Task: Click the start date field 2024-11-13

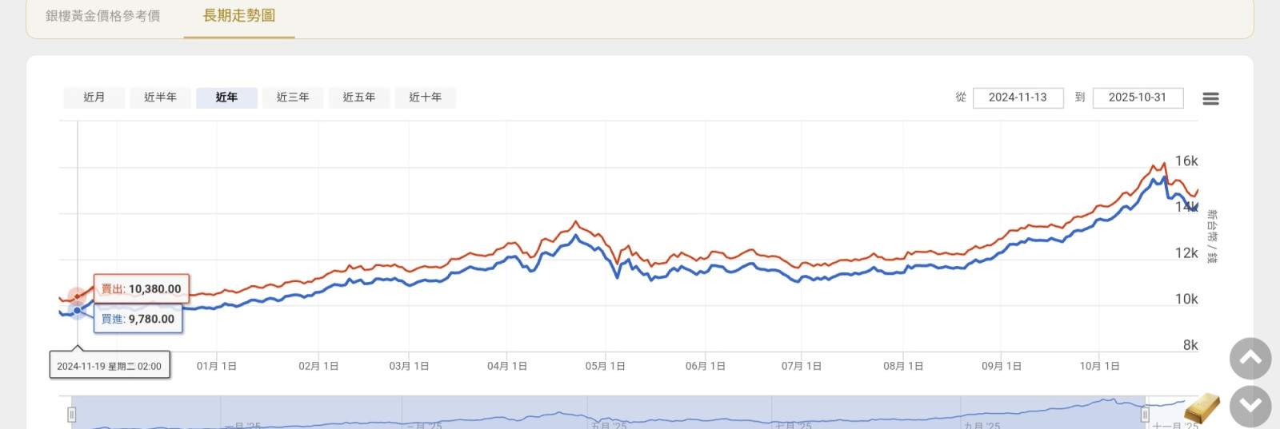Action: [x=1018, y=97]
